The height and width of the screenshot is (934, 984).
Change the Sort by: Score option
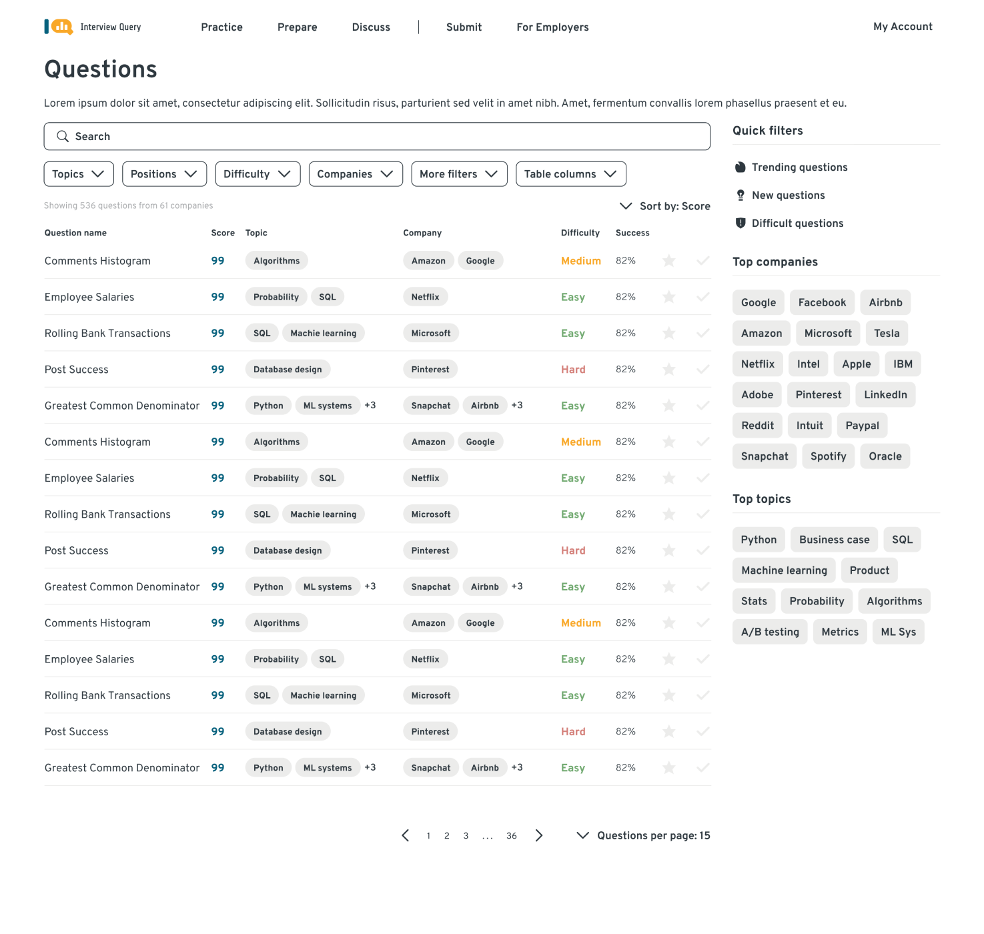pos(665,206)
